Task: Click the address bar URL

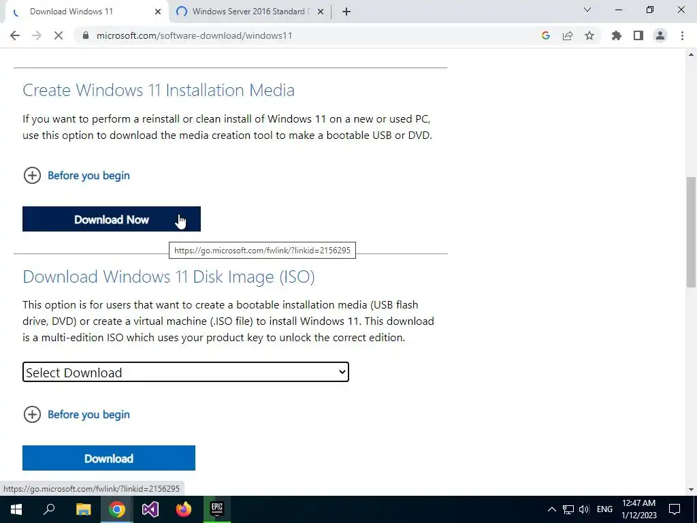Action: 194,35
